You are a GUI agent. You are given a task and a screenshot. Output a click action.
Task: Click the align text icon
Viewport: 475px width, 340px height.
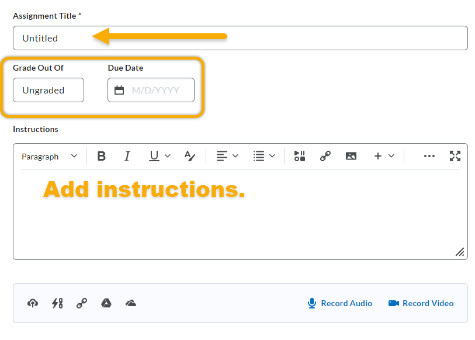222,156
